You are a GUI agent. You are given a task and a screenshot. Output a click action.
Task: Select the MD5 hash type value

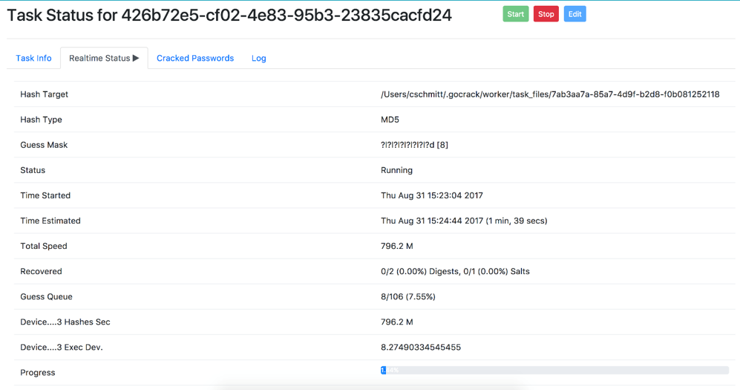[390, 120]
